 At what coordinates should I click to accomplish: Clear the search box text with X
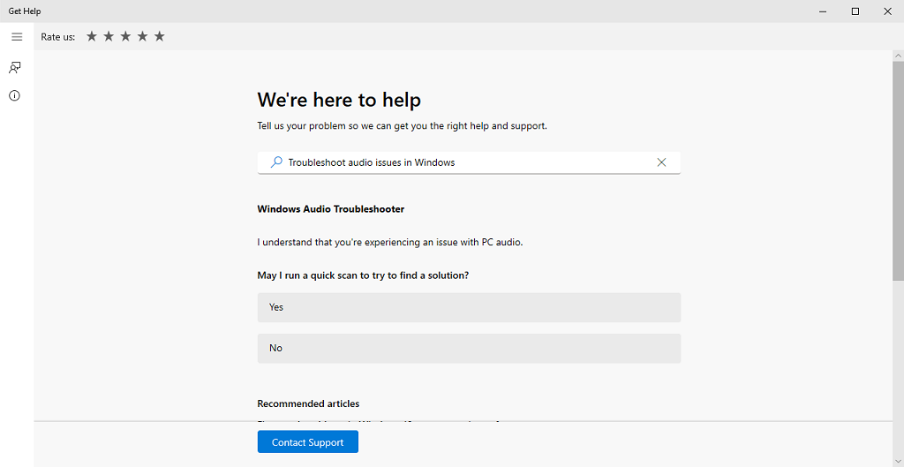[661, 162]
